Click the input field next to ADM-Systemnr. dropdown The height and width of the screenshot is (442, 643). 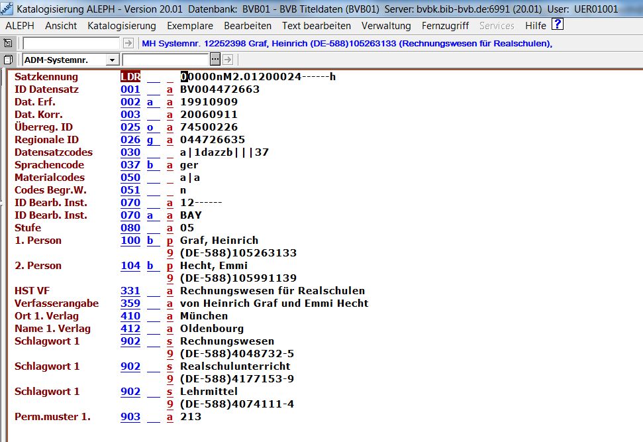click(x=166, y=60)
